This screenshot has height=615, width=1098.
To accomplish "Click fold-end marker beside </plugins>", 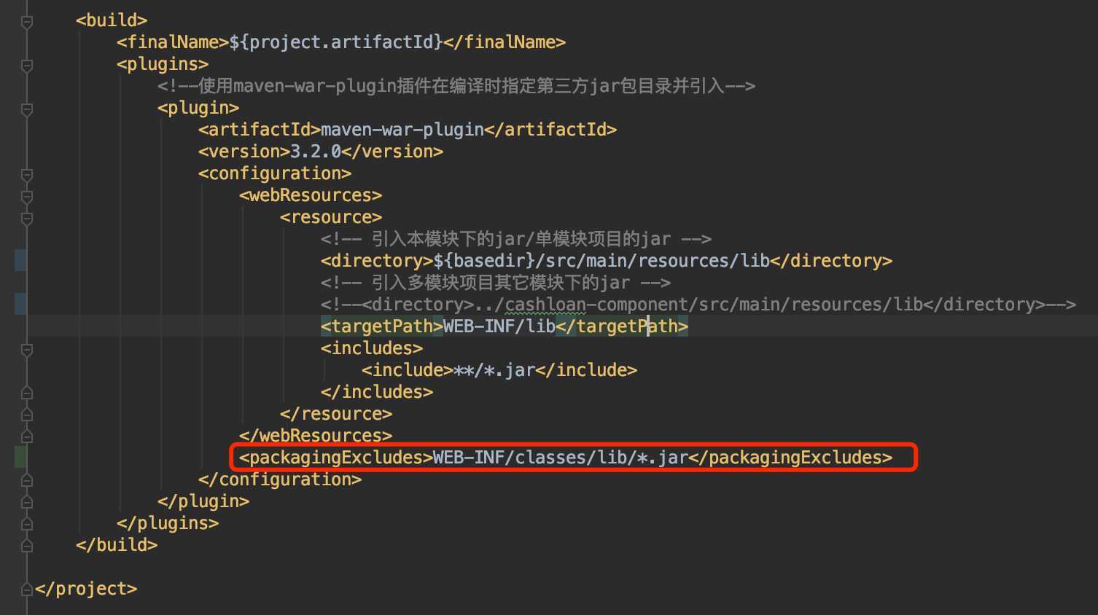I will [x=27, y=524].
